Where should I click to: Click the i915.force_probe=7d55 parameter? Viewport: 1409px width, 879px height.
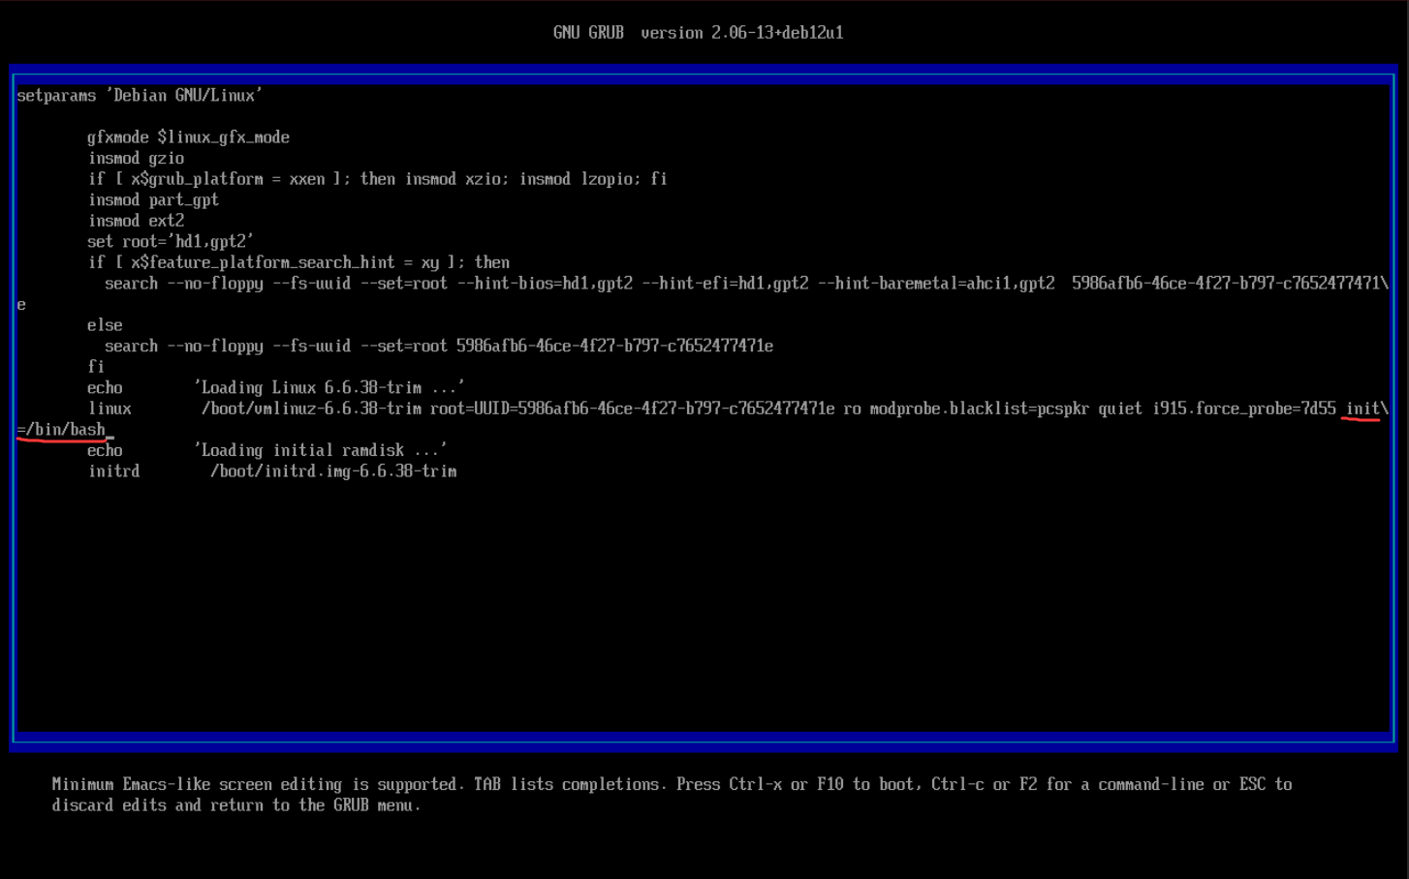(1244, 409)
